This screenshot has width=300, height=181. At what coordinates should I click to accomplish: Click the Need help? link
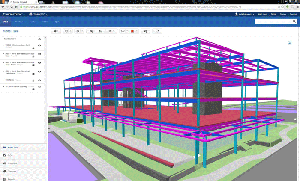click(x=262, y=14)
